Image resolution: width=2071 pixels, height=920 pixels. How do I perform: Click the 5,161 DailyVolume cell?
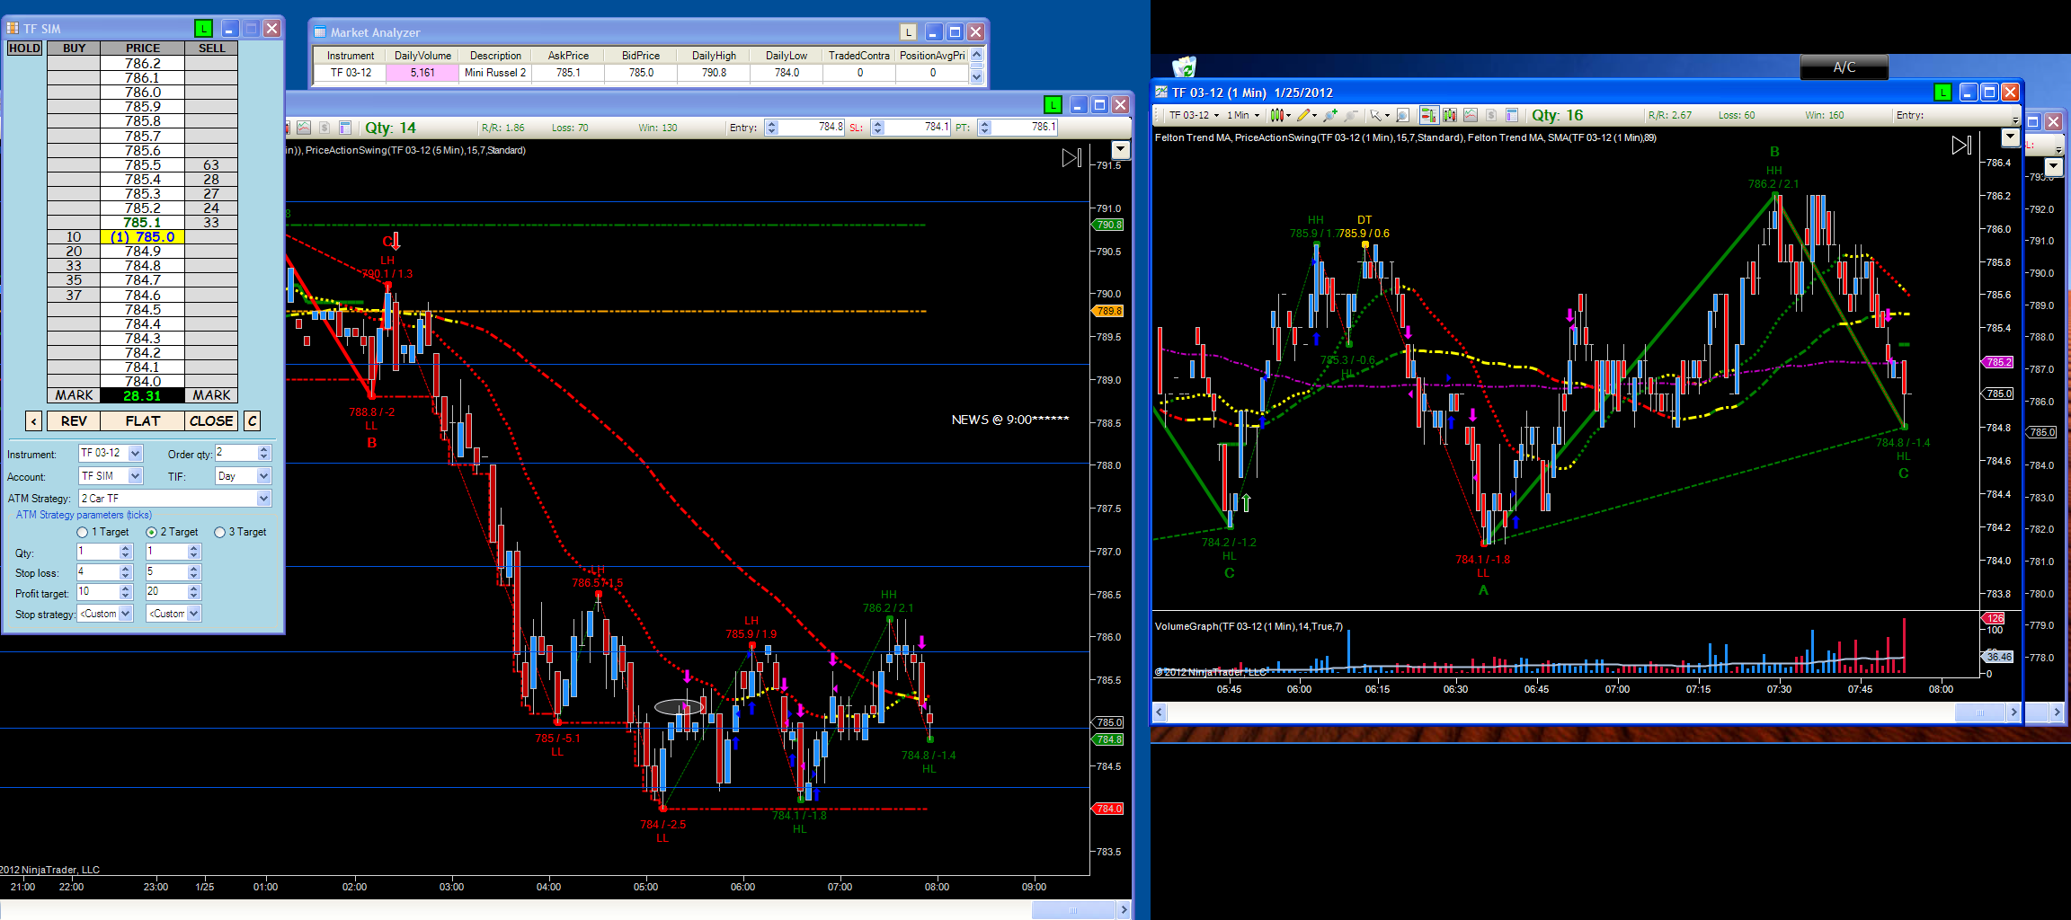[422, 73]
